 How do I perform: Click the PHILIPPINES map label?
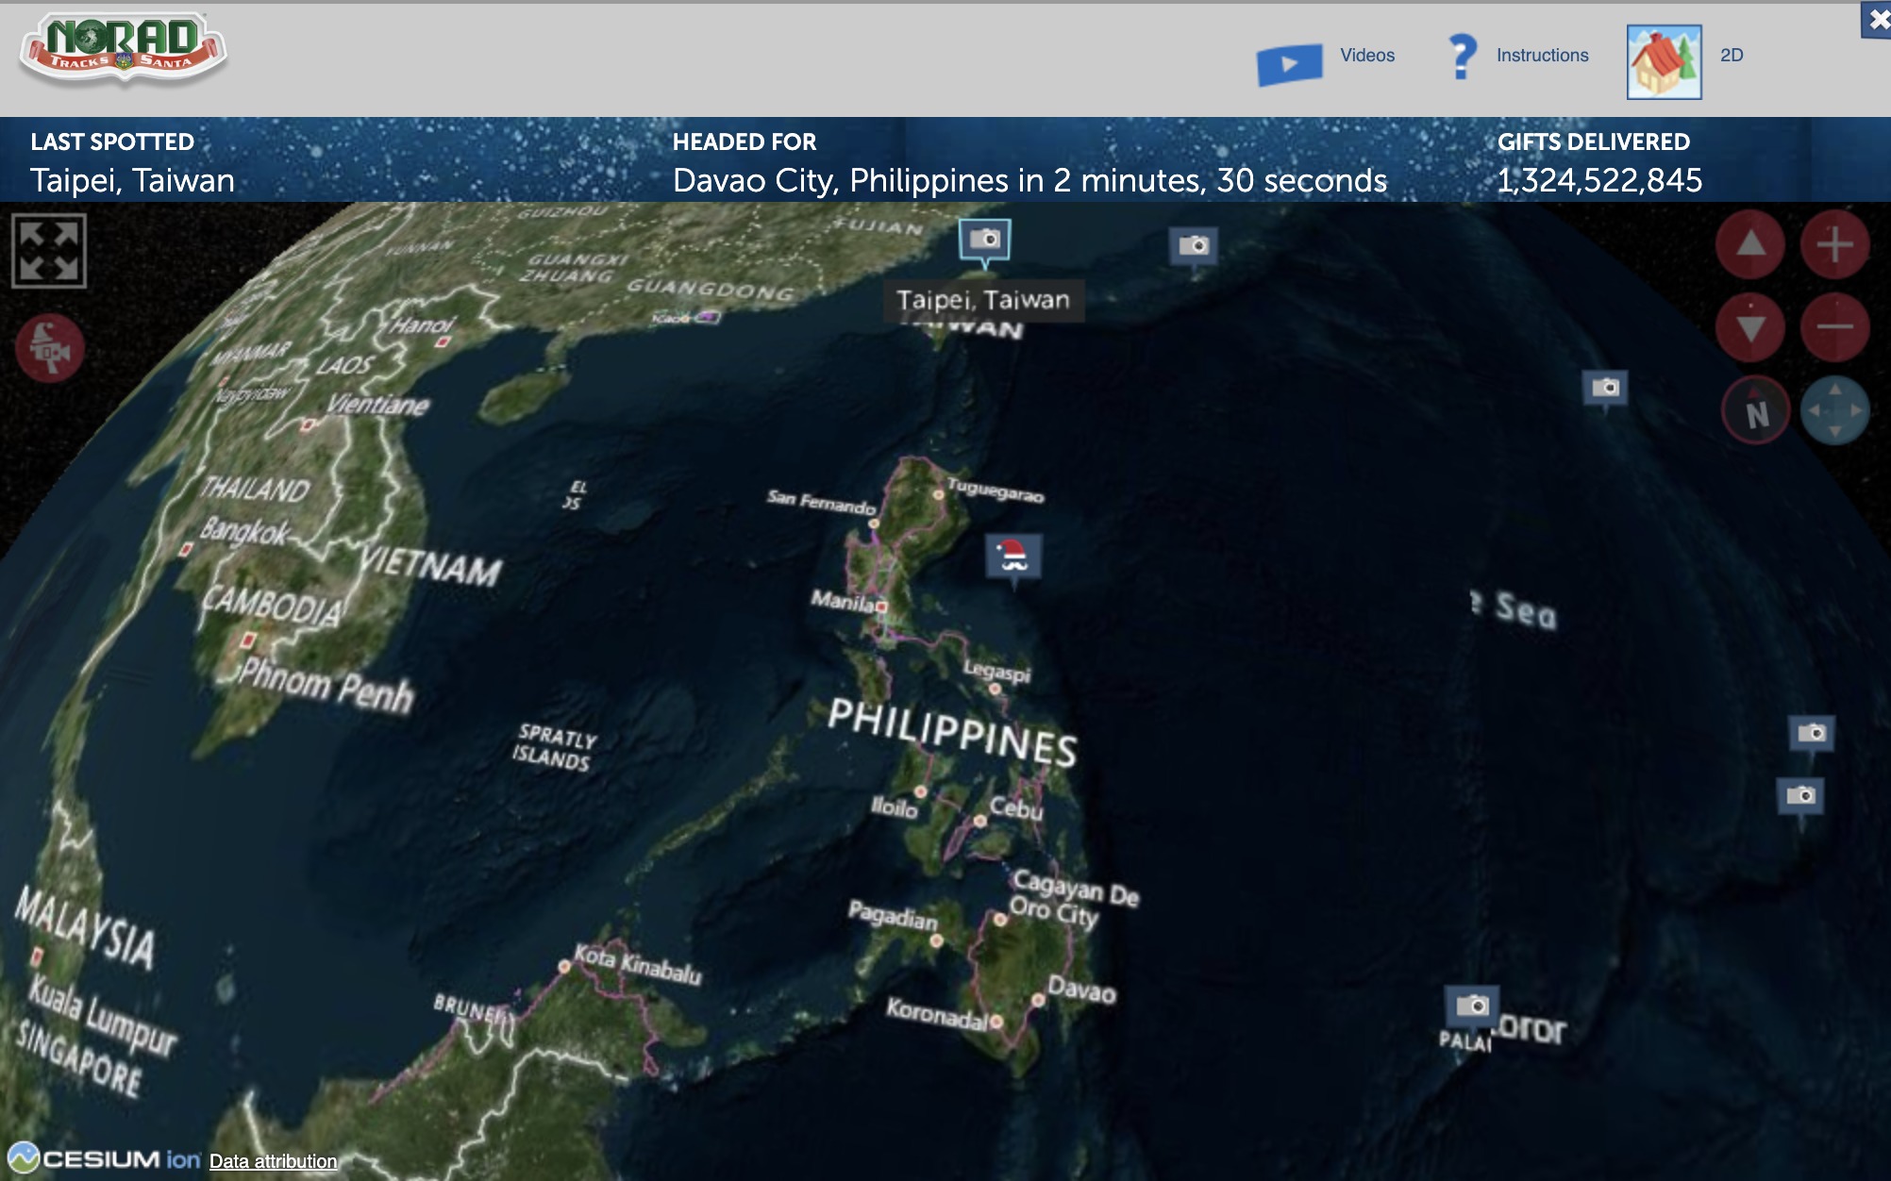952,732
